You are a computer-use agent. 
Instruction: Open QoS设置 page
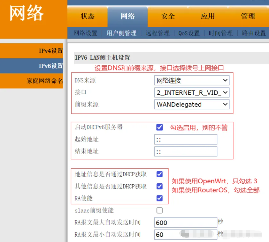click(x=188, y=33)
